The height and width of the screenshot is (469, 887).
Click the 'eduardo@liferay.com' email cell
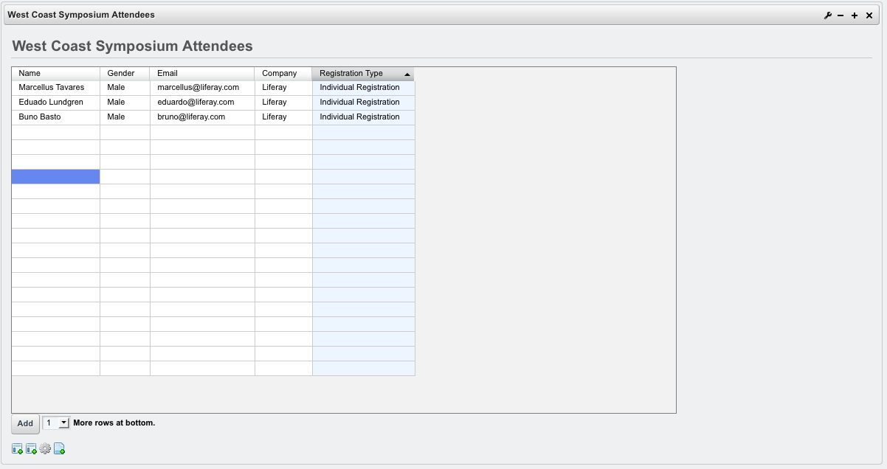pos(202,103)
